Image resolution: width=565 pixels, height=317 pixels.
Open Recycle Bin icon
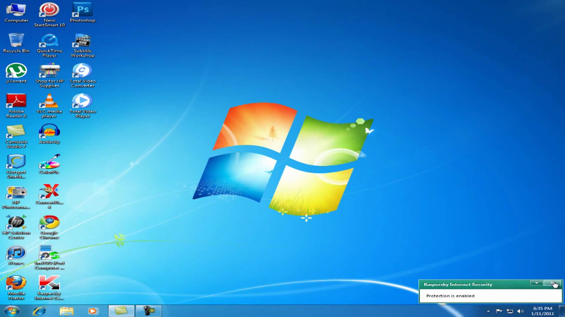(x=16, y=42)
